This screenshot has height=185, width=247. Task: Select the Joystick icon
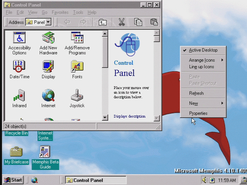coord(77,95)
